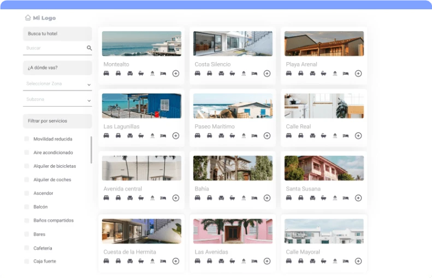Tick the Caja fuerte checkbox
432x278 pixels.
(27, 261)
